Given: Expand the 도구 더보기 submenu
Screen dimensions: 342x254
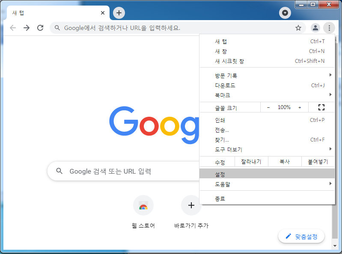Looking at the screenshot, I should pos(267,149).
